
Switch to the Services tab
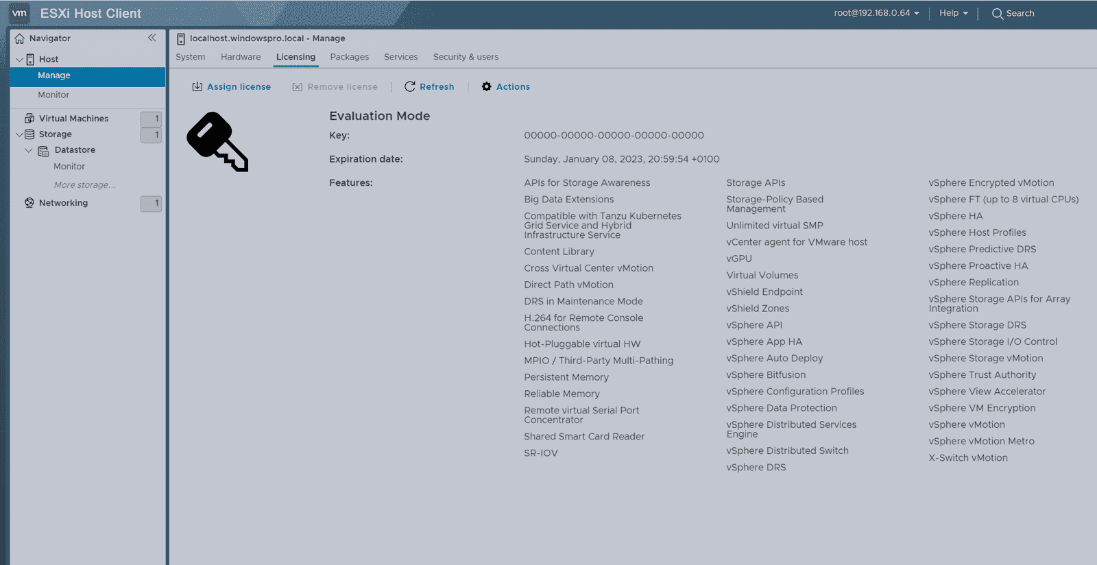tap(400, 57)
